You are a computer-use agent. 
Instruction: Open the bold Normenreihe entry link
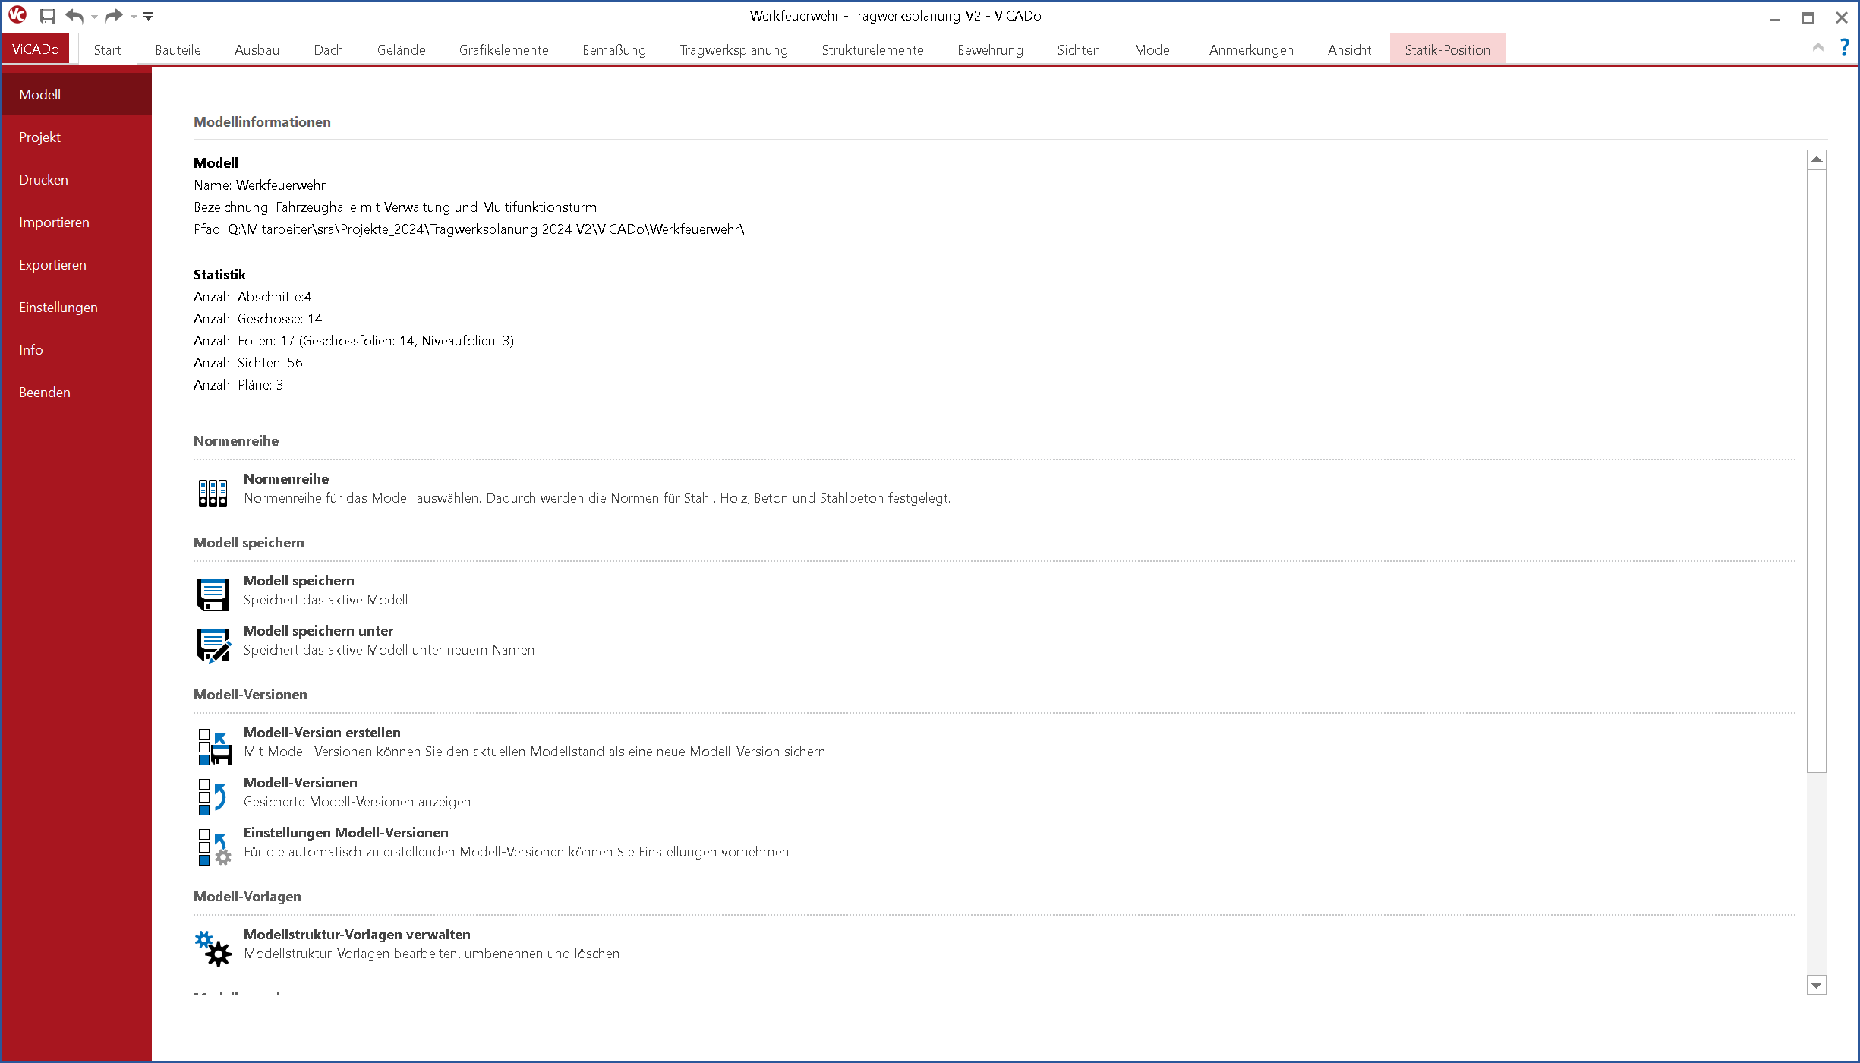pyautogui.click(x=286, y=478)
